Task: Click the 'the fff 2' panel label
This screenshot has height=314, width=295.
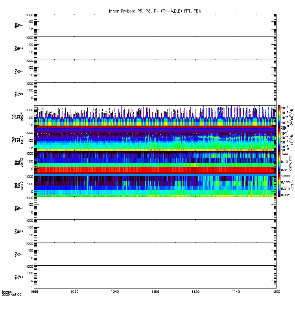Action: point(18,231)
